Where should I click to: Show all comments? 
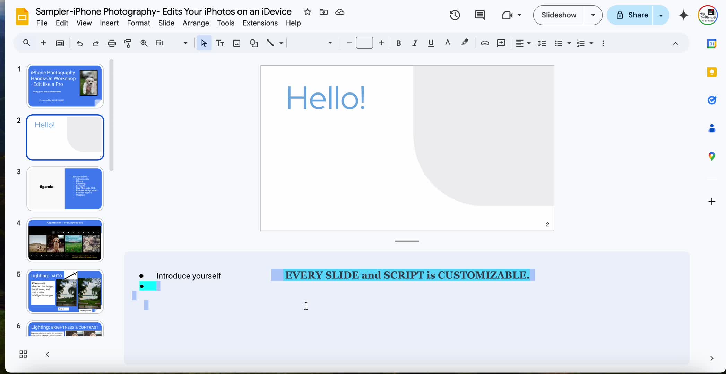tap(480, 15)
